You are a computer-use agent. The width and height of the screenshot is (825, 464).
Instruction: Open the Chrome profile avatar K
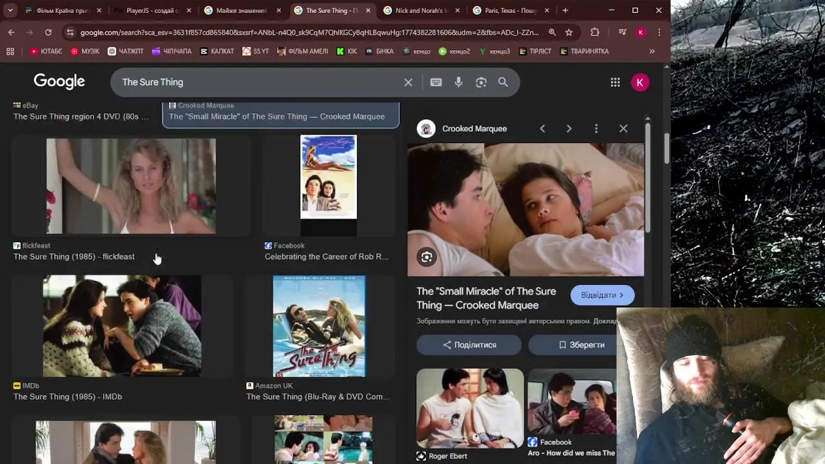click(641, 32)
